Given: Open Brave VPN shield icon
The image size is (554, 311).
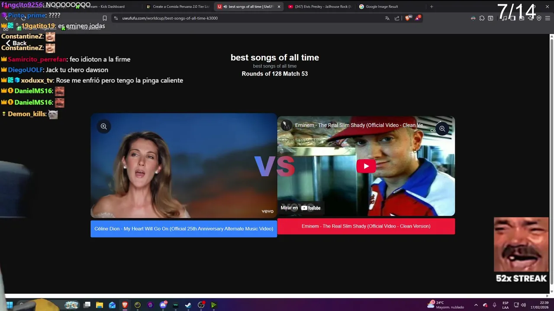Looking at the screenshot, I should (x=539, y=18).
